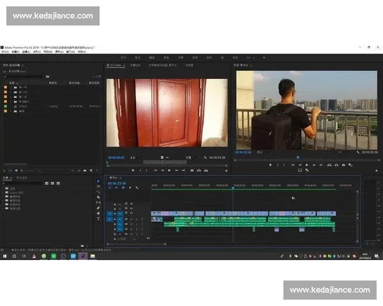Select the Pen tool in tools panel
This screenshot has width=383, height=306.
pyautogui.click(x=98, y=208)
